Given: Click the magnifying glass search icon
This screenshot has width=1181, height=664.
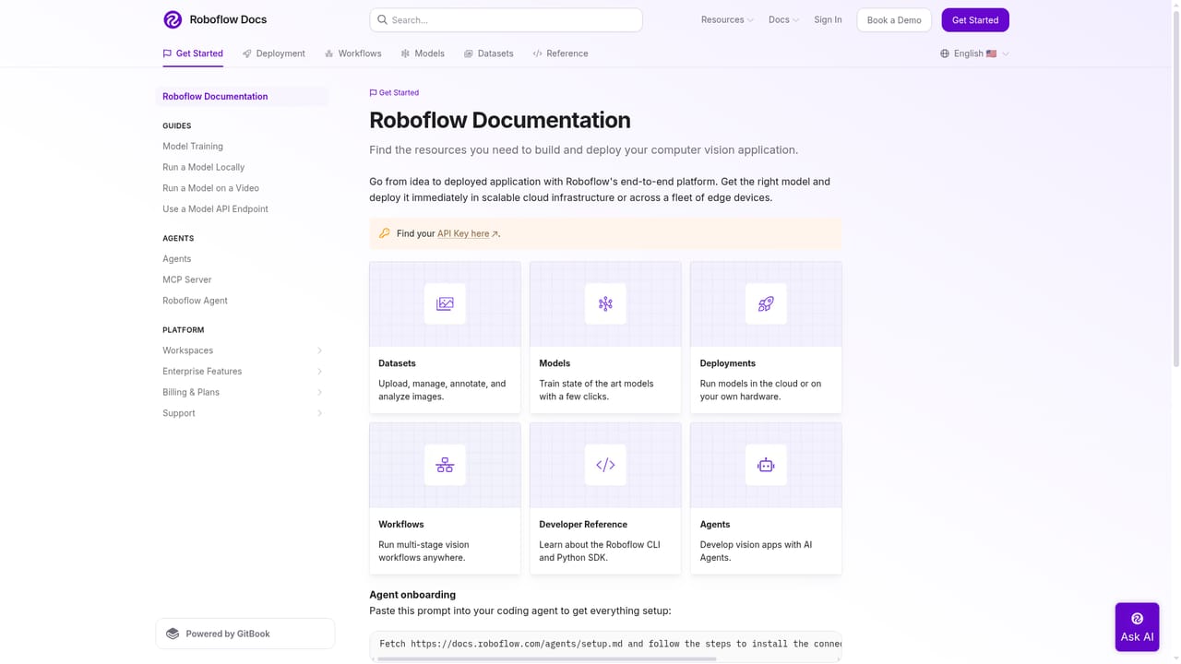Looking at the screenshot, I should coord(383,19).
